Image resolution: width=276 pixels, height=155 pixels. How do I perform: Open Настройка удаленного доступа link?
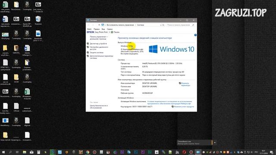click(99, 48)
